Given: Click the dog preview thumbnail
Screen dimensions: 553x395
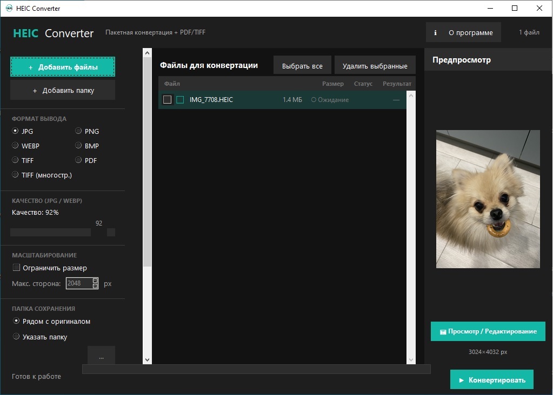Looking at the screenshot, I should 488,199.
